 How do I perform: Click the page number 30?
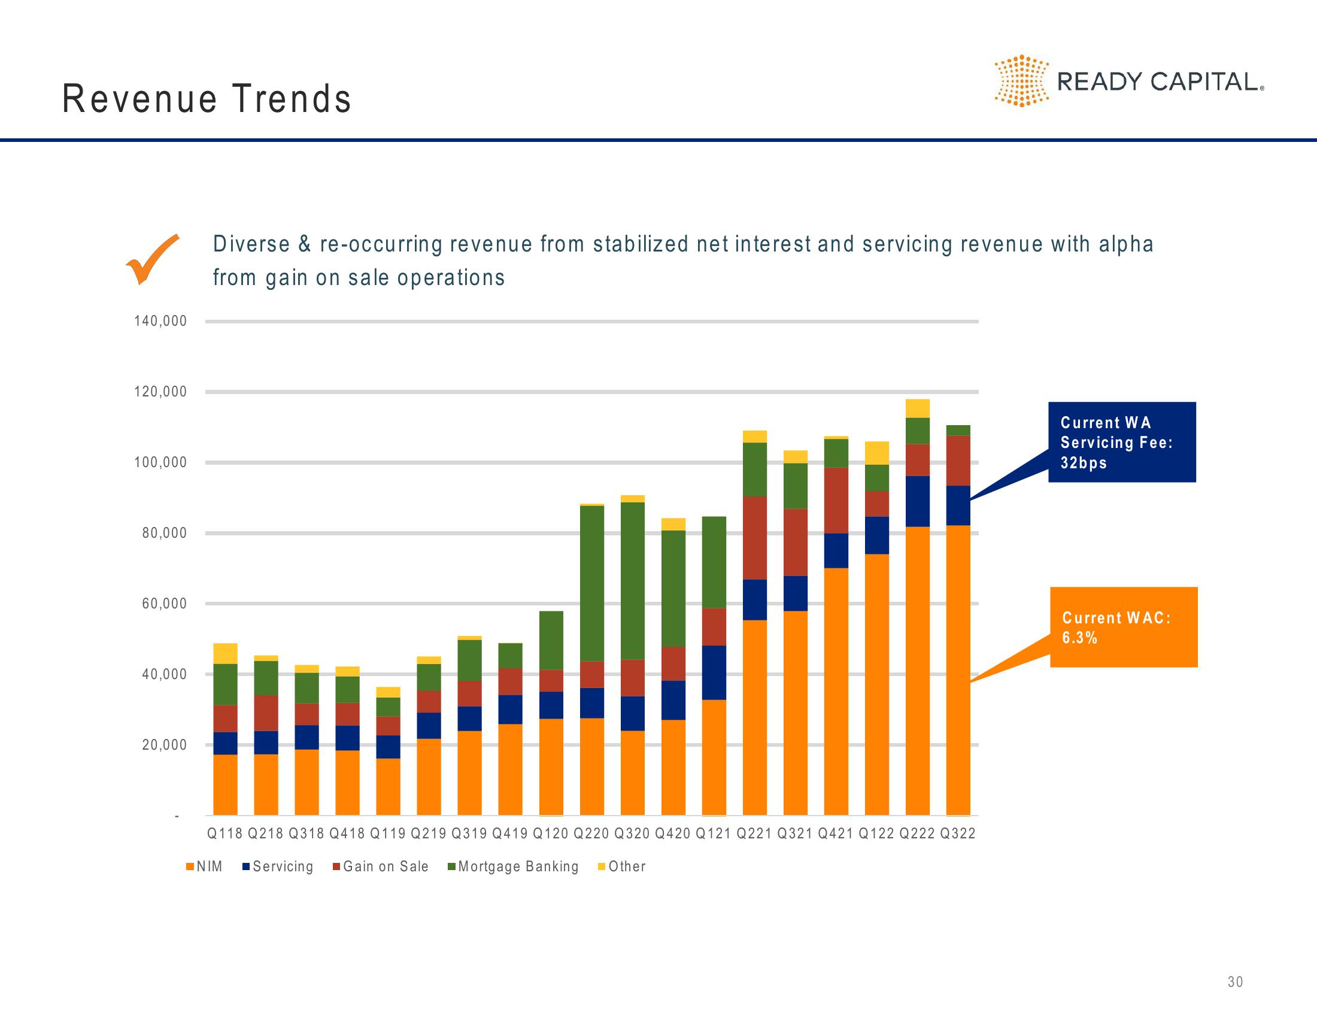pyautogui.click(x=1235, y=983)
